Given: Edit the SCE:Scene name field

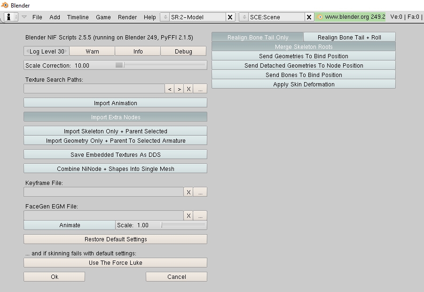Looking at the screenshot, I should tap(276, 17).
